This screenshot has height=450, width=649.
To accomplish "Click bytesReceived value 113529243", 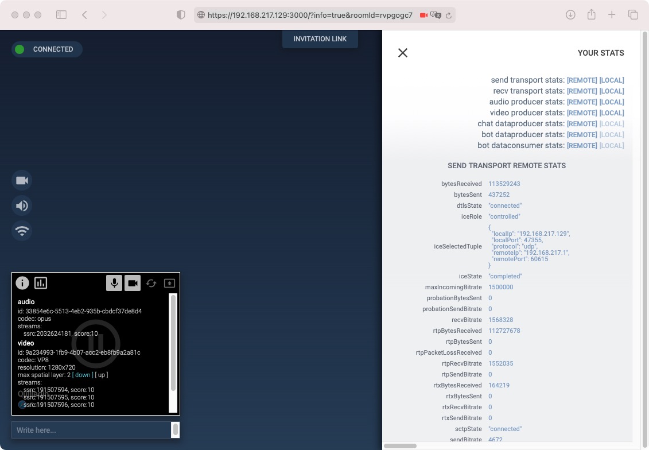I will (504, 184).
